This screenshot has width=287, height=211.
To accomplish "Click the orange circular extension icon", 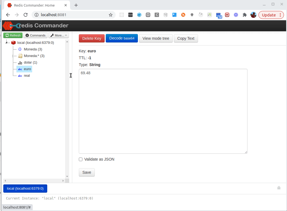I will tap(183, 15).
